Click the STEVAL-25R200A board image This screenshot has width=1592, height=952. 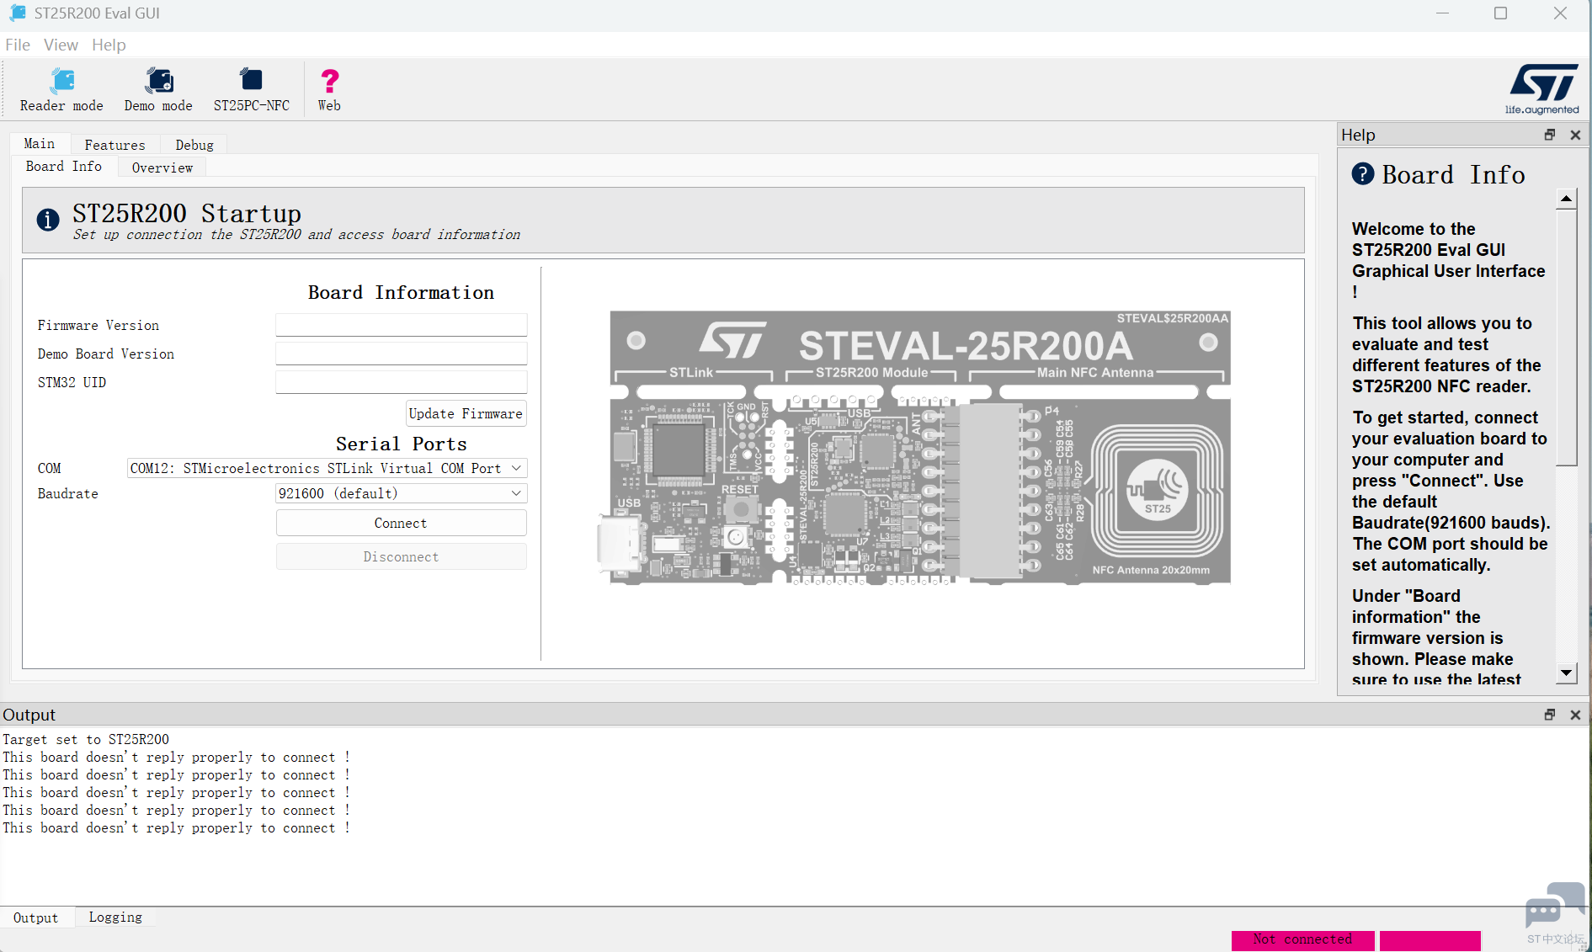coord(914,447)
